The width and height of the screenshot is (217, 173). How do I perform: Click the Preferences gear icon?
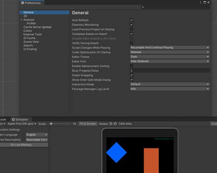(x=22, y=3)
